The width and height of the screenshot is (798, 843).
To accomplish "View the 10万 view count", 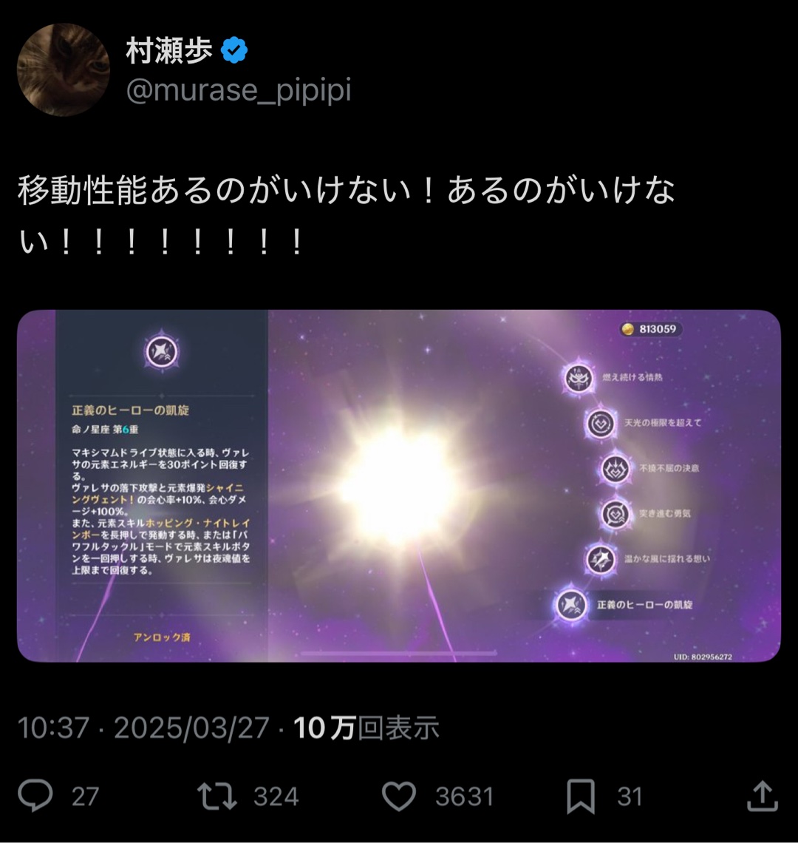I will pyautogui.click(x=366, y=728).
